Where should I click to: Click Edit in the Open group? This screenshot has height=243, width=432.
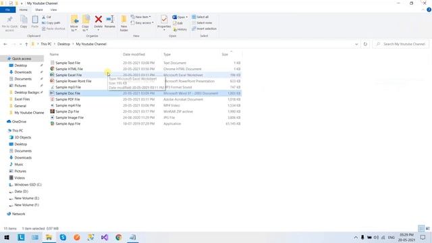[x=178, y=23]
